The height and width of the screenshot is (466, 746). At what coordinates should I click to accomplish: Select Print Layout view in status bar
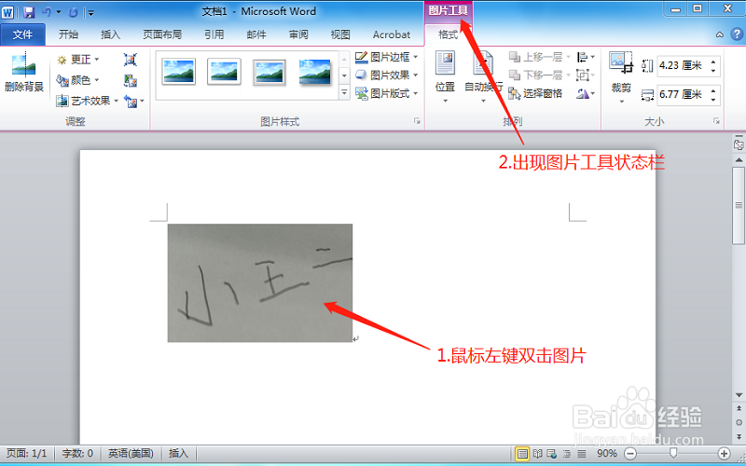pos(522,454)
